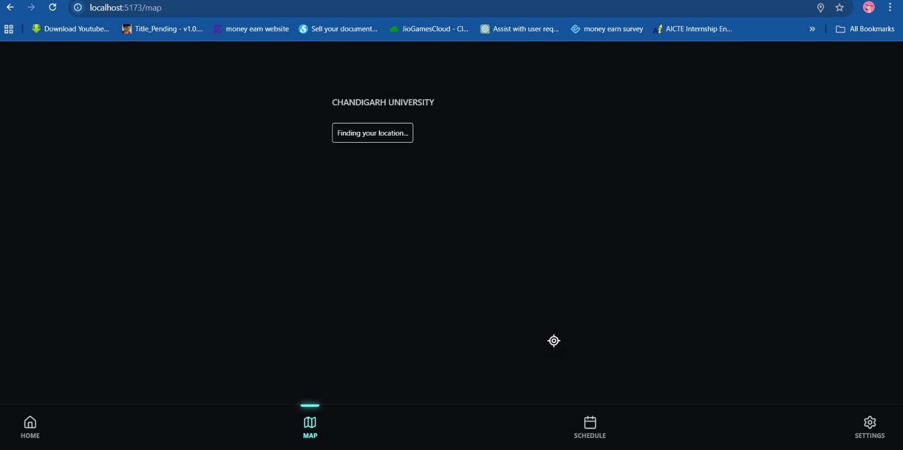This screenshot has width=903, height=450.
Task: Locate me with crosshair icon
Action: pos(554,341)
